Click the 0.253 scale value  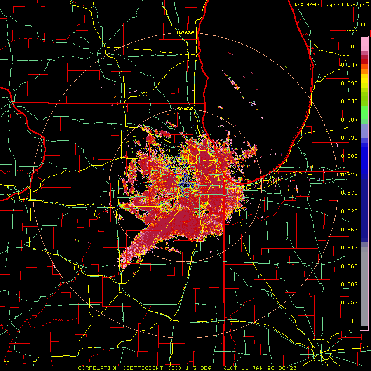pyautogui.click(x=349, y=303)
